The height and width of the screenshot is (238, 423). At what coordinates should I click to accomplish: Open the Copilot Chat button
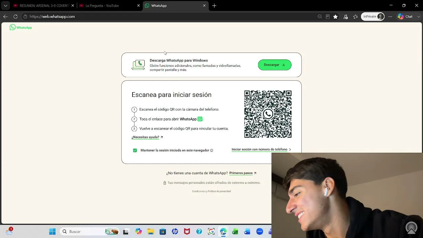[405, 17]
